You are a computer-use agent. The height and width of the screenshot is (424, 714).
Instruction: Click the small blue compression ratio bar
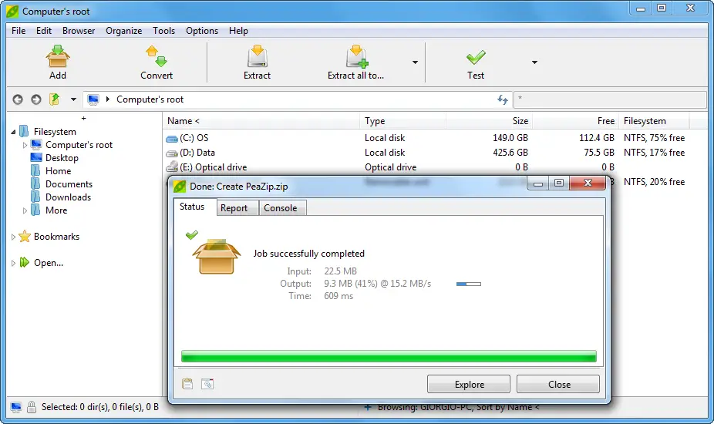pos(469,284)
